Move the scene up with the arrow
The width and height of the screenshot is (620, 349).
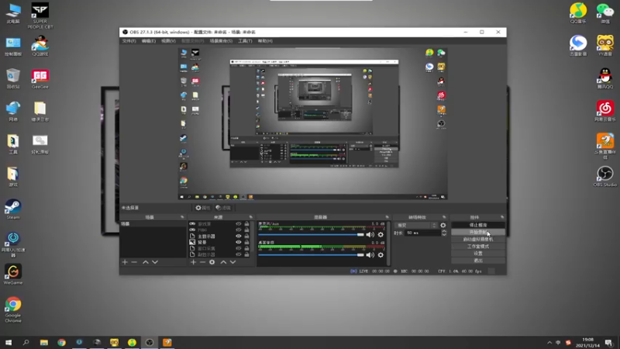(146, 262)
